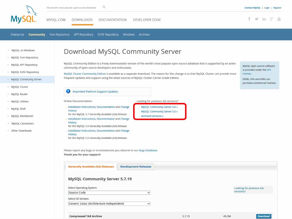Click Looking for previous GA versions link near dropdowns
The height and width of the screenshot is (219, 292).
pos(249,190)
